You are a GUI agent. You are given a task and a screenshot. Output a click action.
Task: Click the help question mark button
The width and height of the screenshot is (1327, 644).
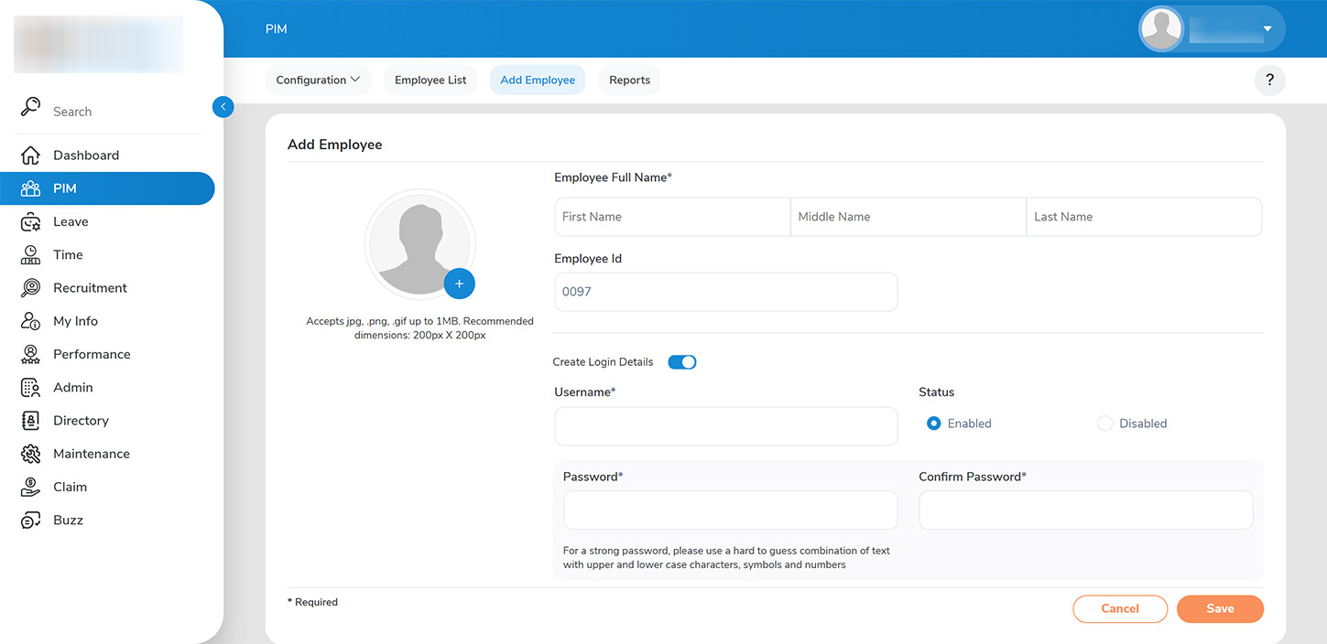coord(1269,80)
